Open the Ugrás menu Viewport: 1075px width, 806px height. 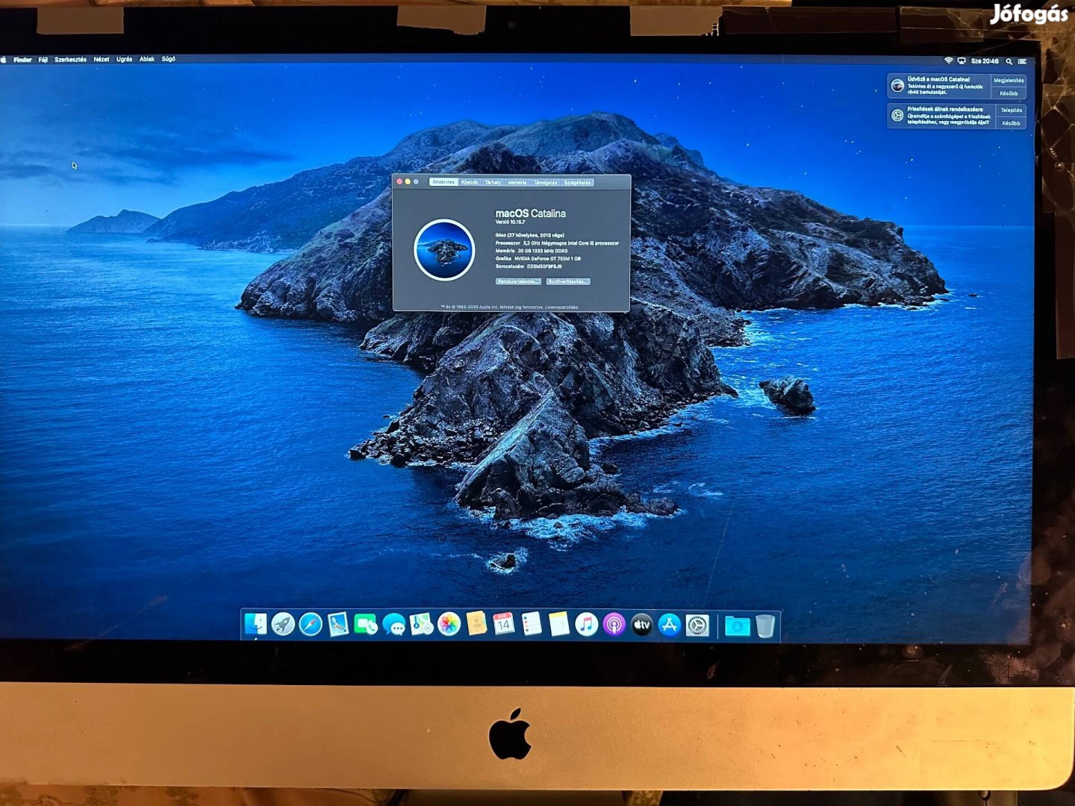(x=125, y=60)
